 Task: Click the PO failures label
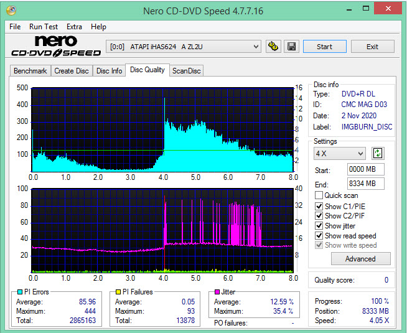pyautogui.click(x=230, y=323)
